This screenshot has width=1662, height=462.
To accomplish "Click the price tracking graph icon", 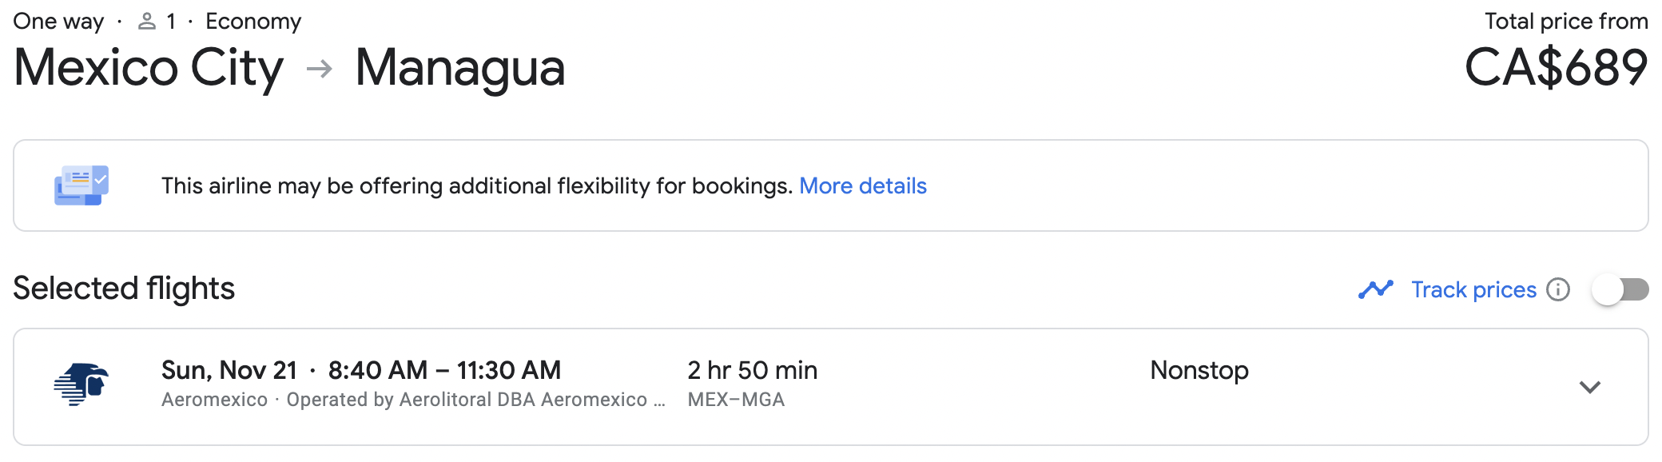I will click(1375, 289).
